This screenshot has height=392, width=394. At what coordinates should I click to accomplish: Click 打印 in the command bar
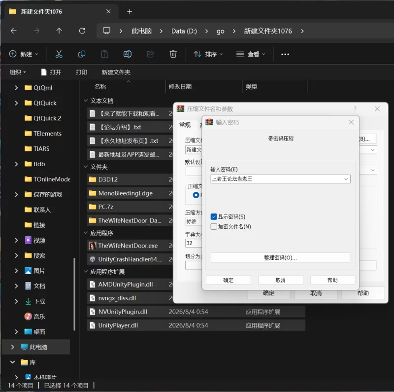pyautogui.click(x=81, y=72)
